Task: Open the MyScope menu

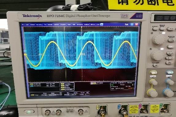Action: 80,24
